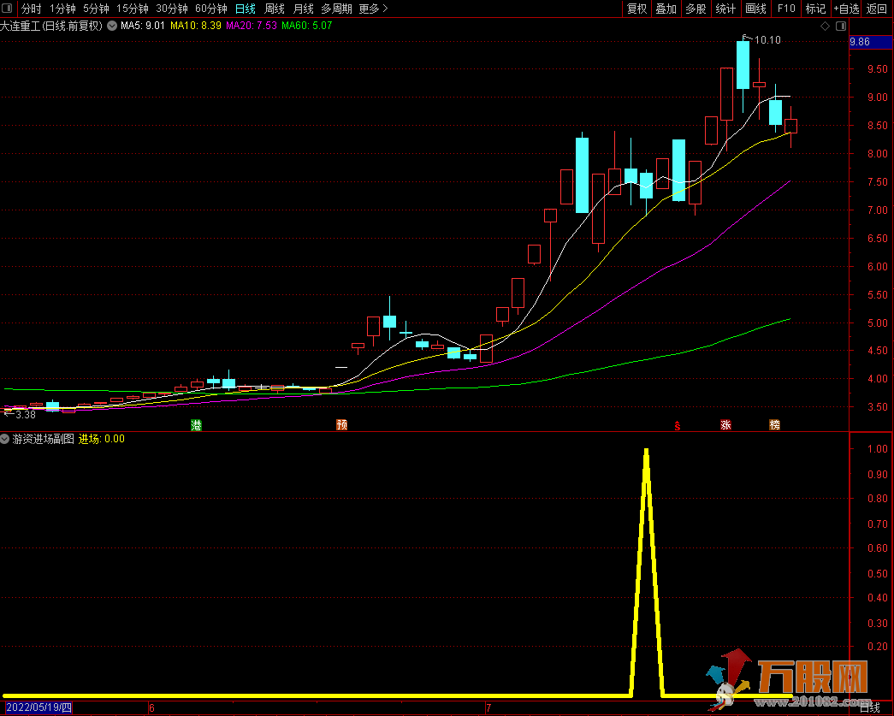This screenshot has height=716, width=894.
Task: Click the orange 预 marker under the chart
Action: 342,424
